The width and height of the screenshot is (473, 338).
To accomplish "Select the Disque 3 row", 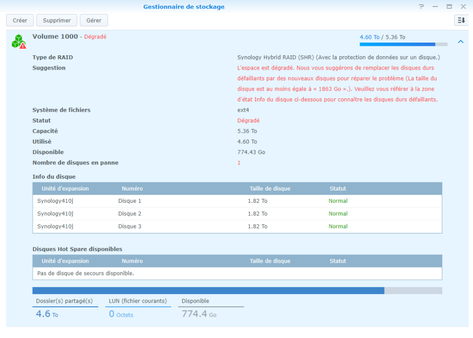I will 237,226.
